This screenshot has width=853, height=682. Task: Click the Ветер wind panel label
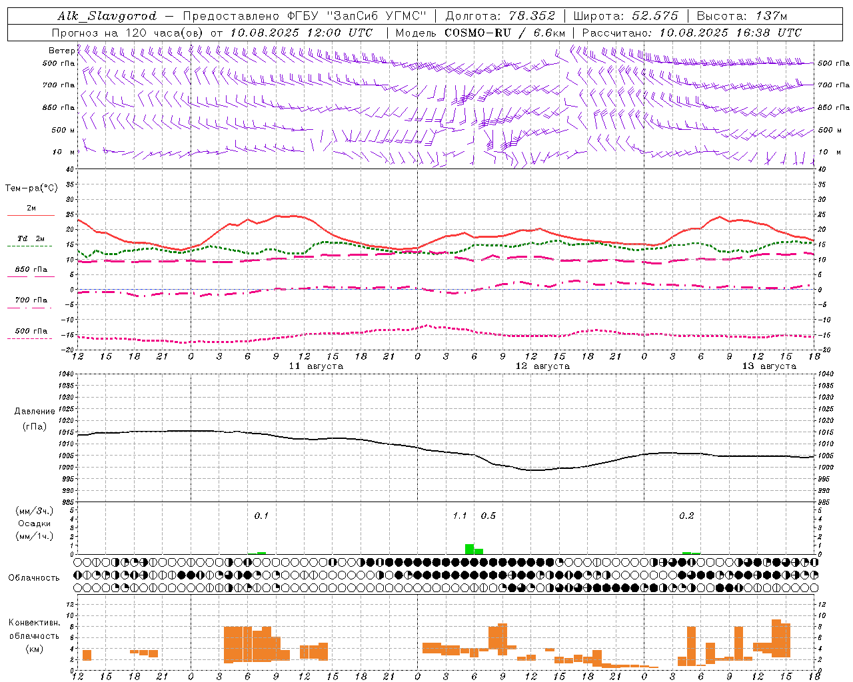click(x=61, y=51)
